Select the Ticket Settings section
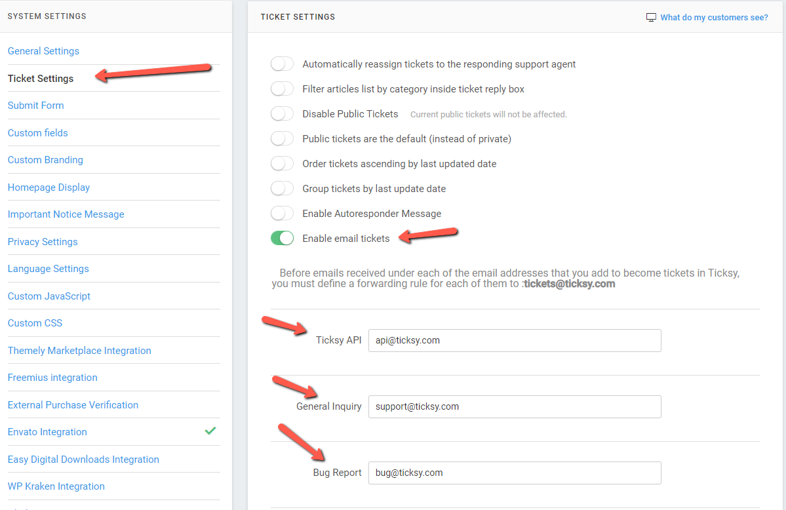Screen dimensions: 786x510 pyautogui.click(x=41, y=78)
